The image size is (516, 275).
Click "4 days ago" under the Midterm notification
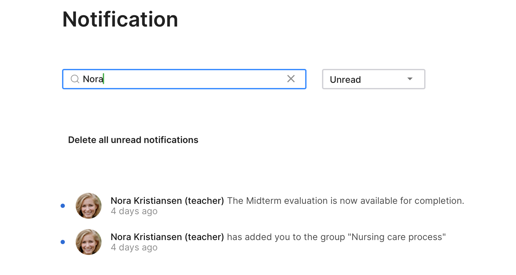click(x=134, y=211)
